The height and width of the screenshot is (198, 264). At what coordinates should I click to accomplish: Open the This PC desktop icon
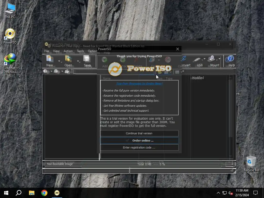click(10, 11)
